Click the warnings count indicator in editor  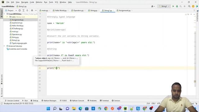pyautogui.click(x=187, y=14)
